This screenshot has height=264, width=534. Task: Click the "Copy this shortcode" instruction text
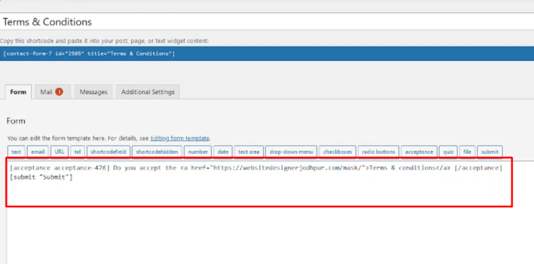point(104,41)
